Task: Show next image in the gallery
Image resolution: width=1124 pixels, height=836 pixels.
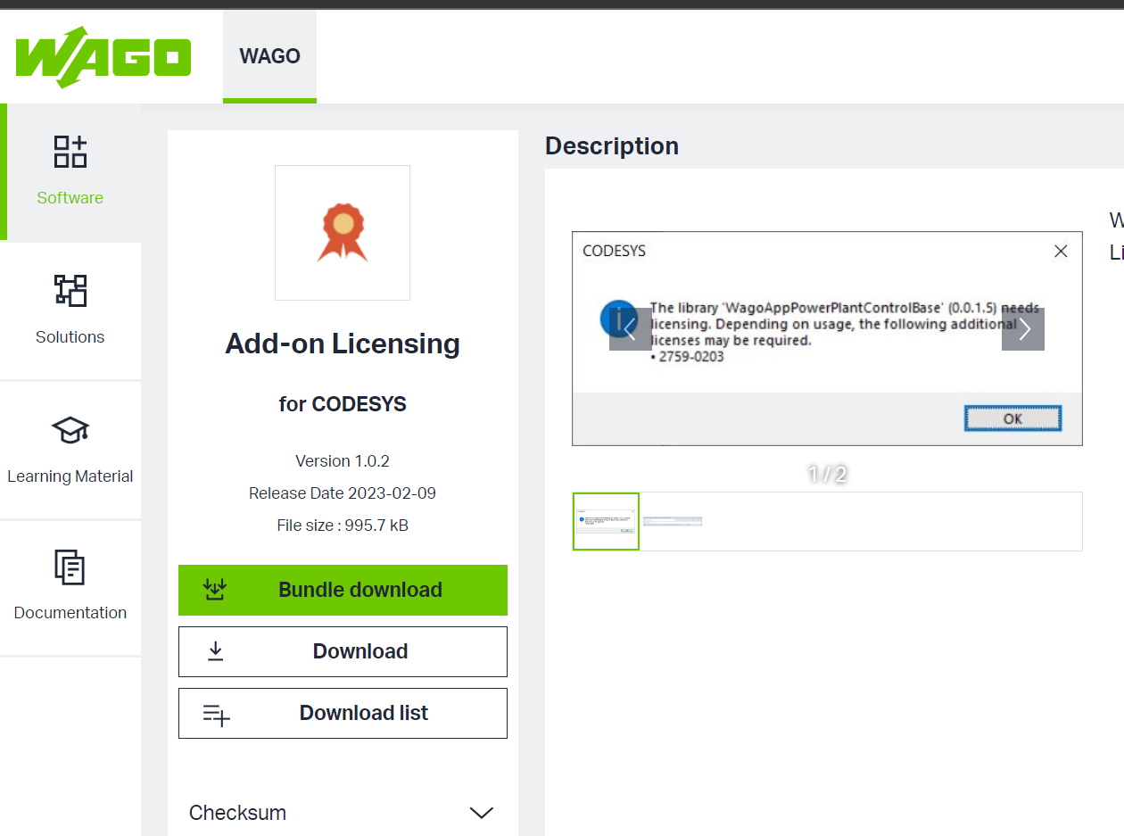Action: click(1023, 329)
